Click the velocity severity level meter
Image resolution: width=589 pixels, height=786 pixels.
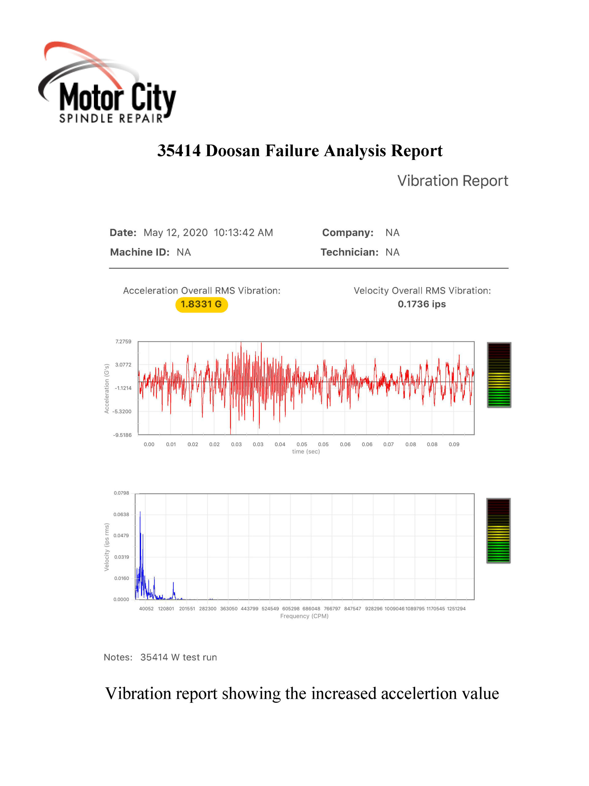click(498, 531)
